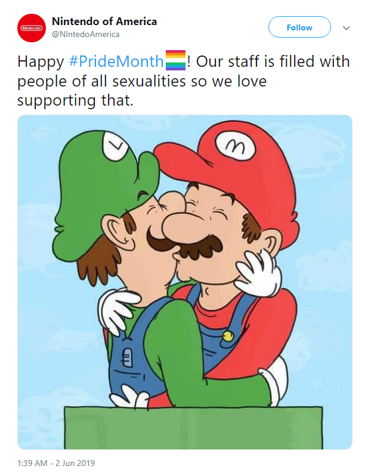The image size is (371, 472).
Task: Click the rainbow flag emoji
Action: tap(175, 61)
